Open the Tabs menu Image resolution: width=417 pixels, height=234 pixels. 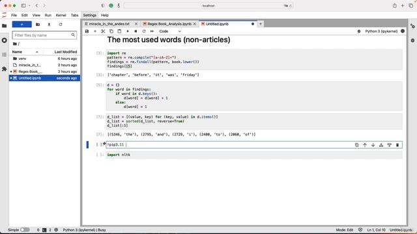click(x=74, y=15)
